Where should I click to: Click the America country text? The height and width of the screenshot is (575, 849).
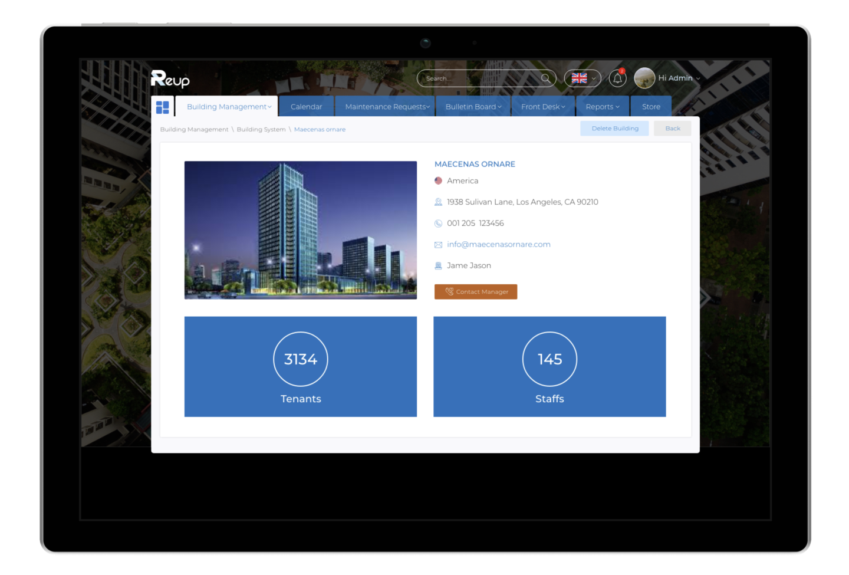pos(462,181)
